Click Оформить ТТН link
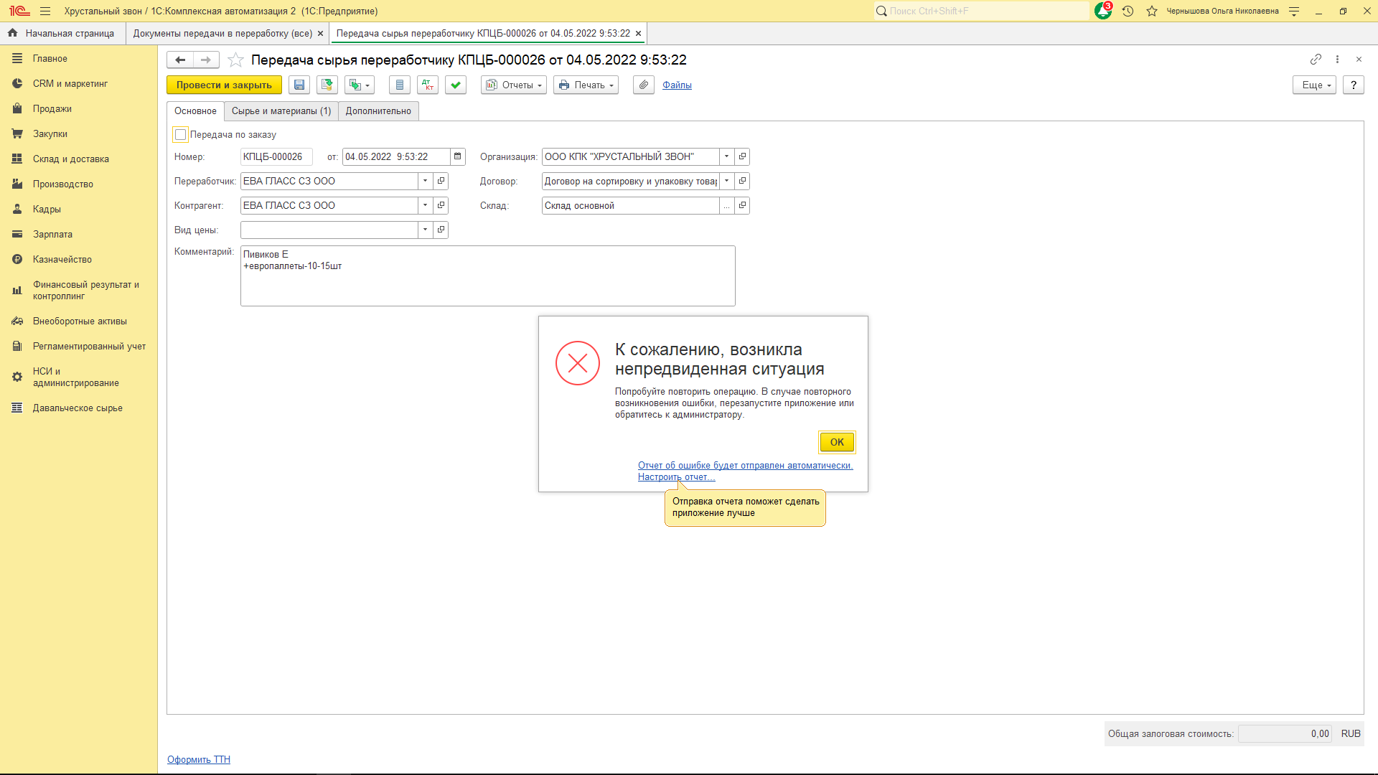 (199, 759)
